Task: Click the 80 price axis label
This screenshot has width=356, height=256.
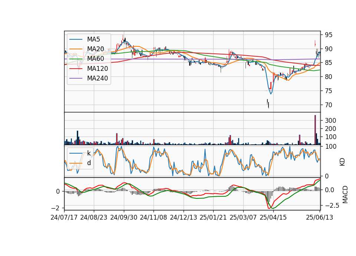Action: 329,77
